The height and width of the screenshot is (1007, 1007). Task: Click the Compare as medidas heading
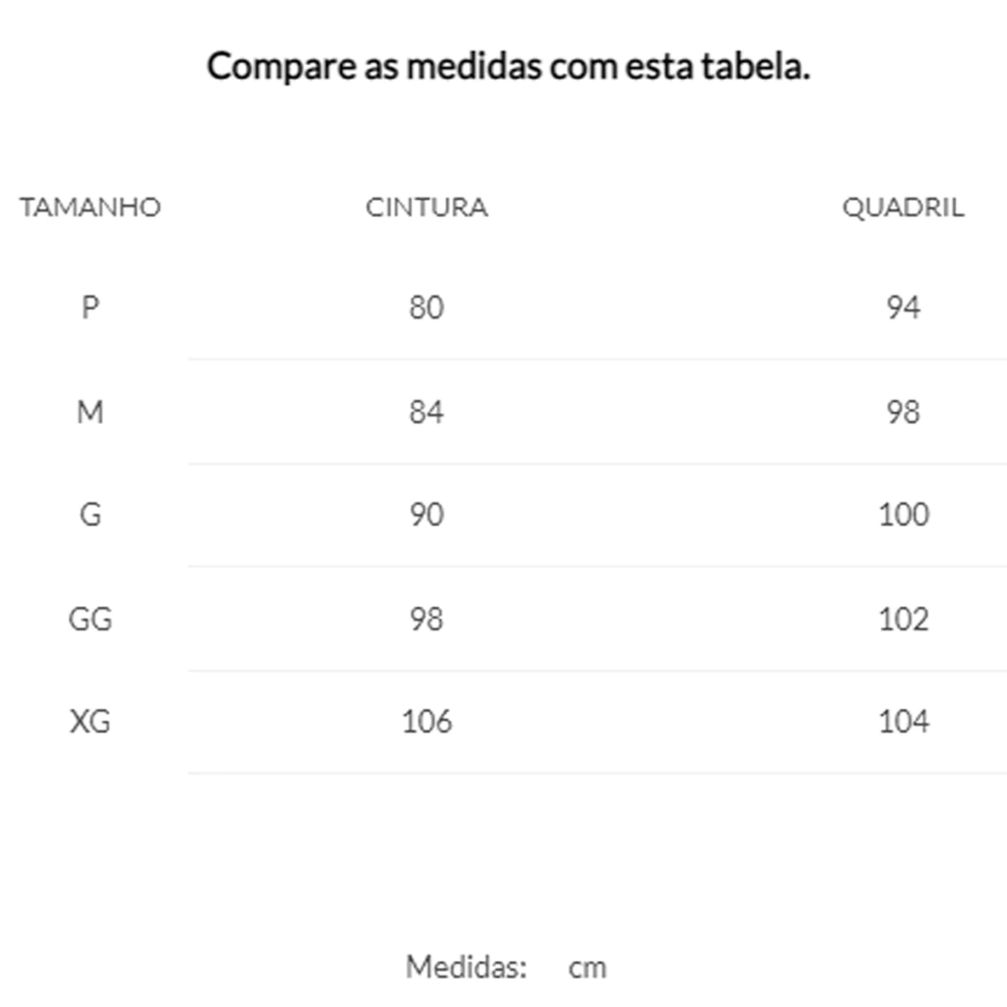point(508,66)
